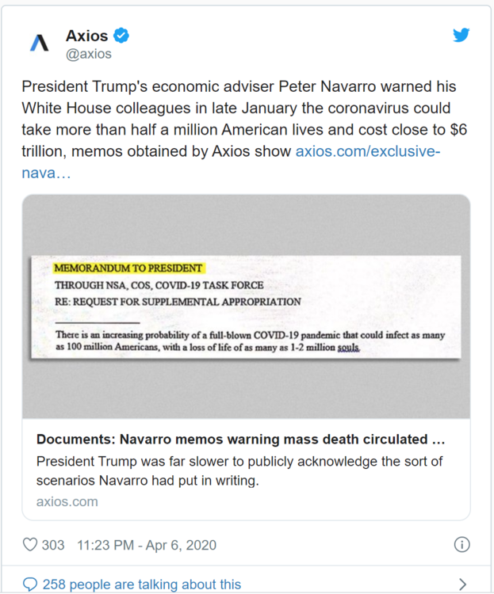Click the gray area below memo image
The height and width of the screenshot is (594, 494).
[x=246, y=392]
